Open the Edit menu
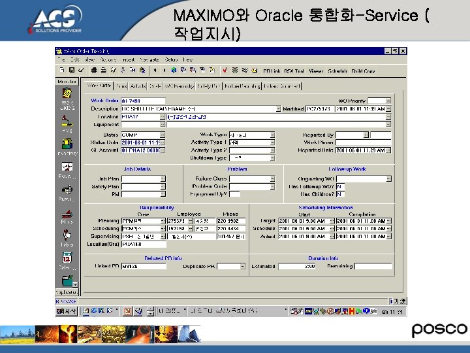 coord(75,59)
